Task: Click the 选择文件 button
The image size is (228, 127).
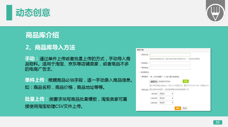Action: coord(154,82)
